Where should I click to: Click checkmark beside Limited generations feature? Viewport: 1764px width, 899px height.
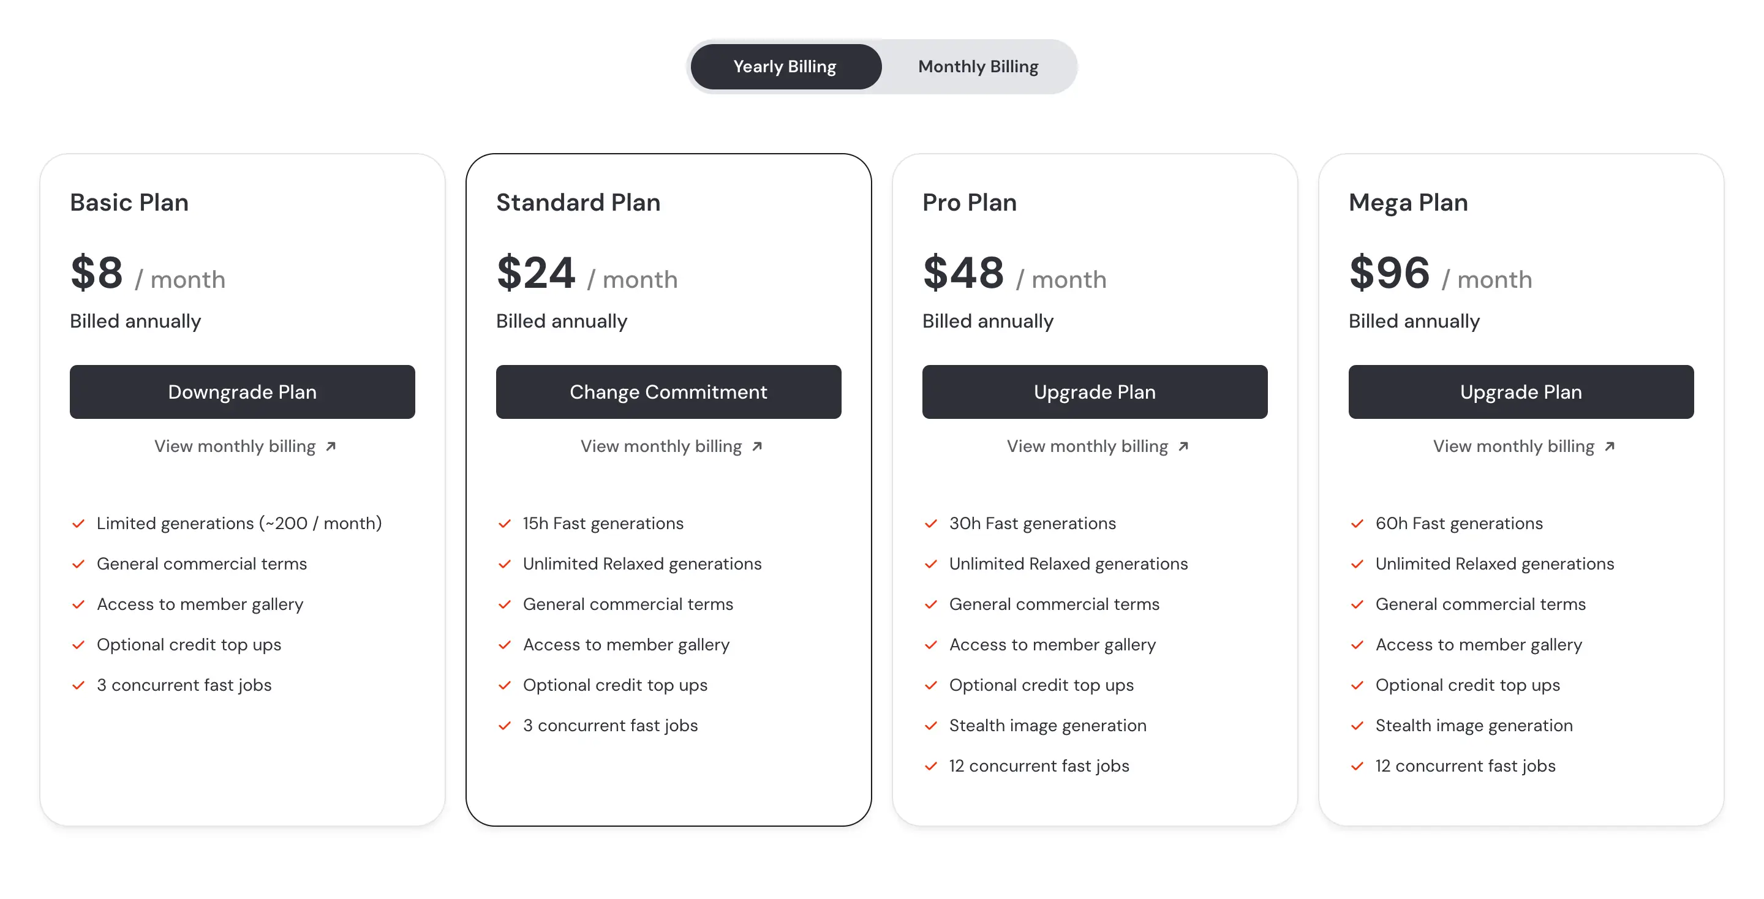[78, 524]
